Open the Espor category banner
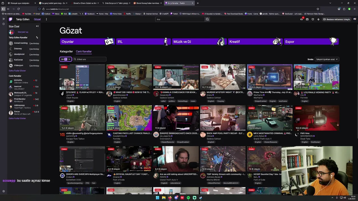Image resolution: width=358 pixels, height=201 pixels. click(311, 42)
